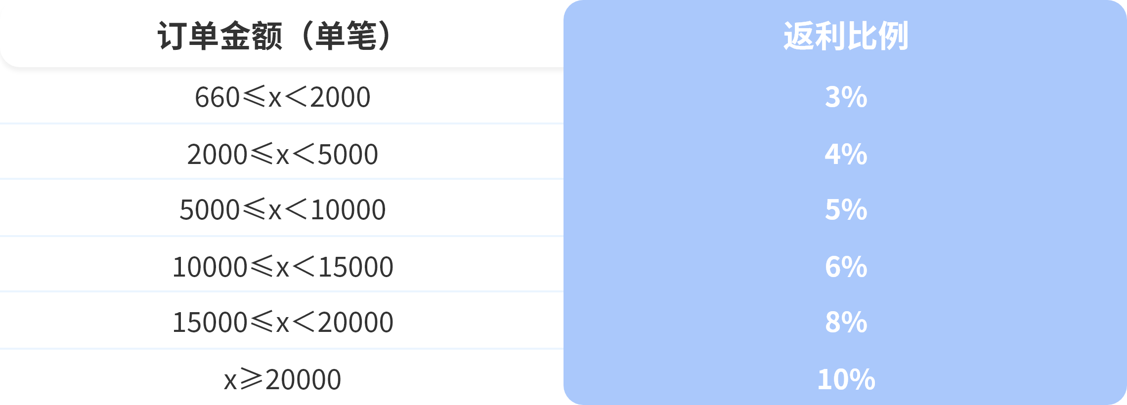Click the 返利比例 column header
Viewport: 1127px width, 405px height.
[846, 36]
